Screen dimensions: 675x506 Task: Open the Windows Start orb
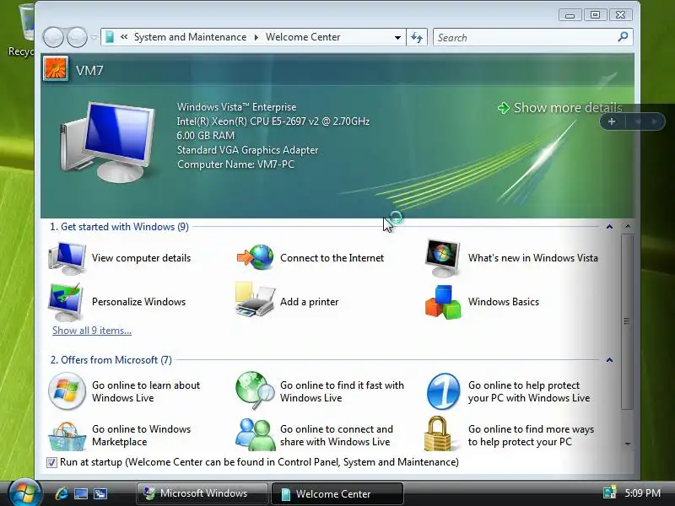(x=24, y=493)
